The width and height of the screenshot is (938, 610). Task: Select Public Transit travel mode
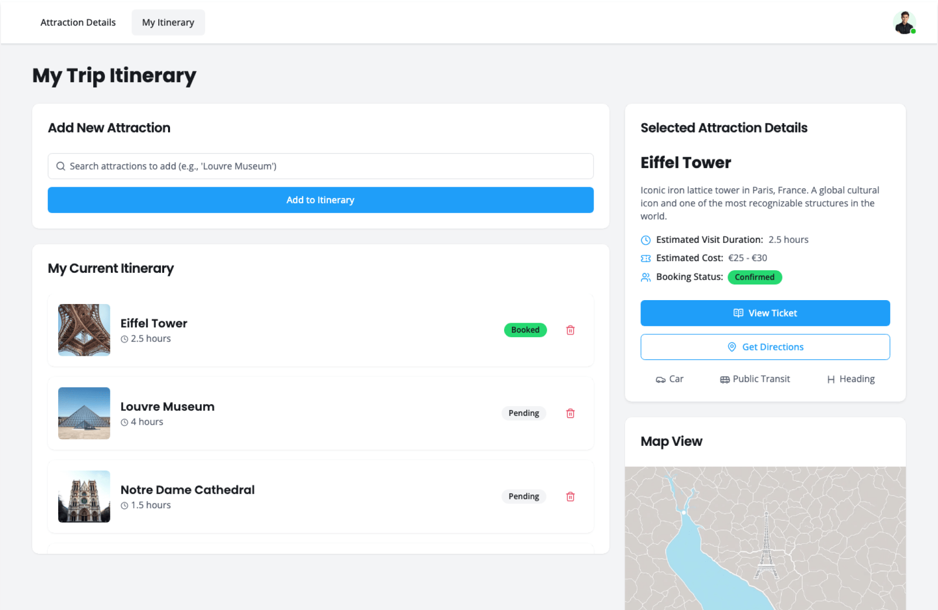[755, 379]
